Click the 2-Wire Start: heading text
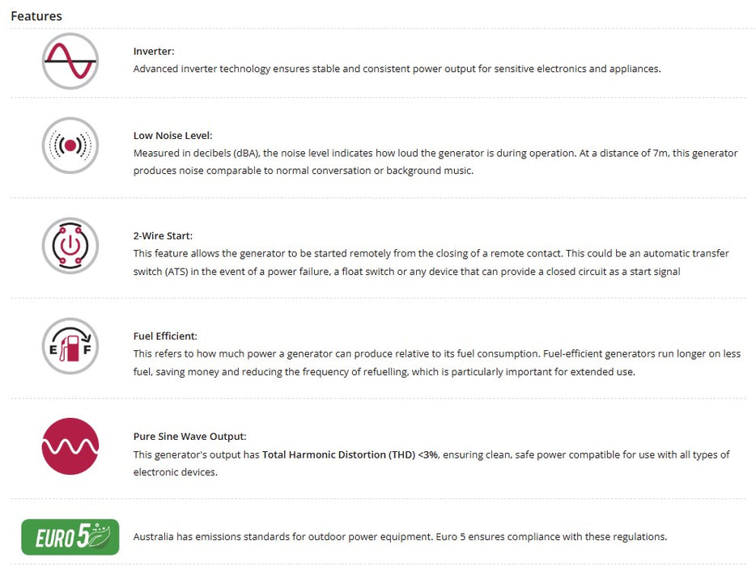The height and width of the screenshot is (566, 756). [163, 235]
